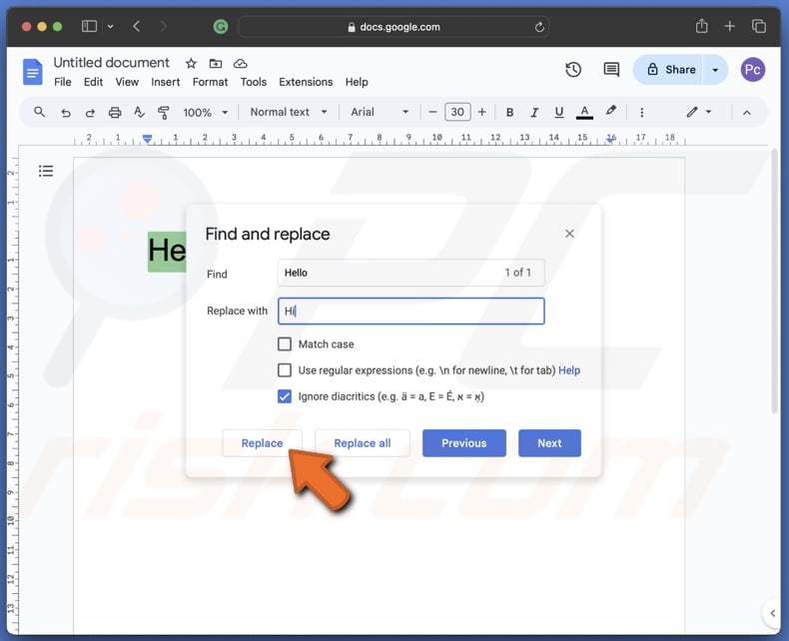789x641 pixels.
Task: Star the Untitled document
Action: [x=191, y=63]
